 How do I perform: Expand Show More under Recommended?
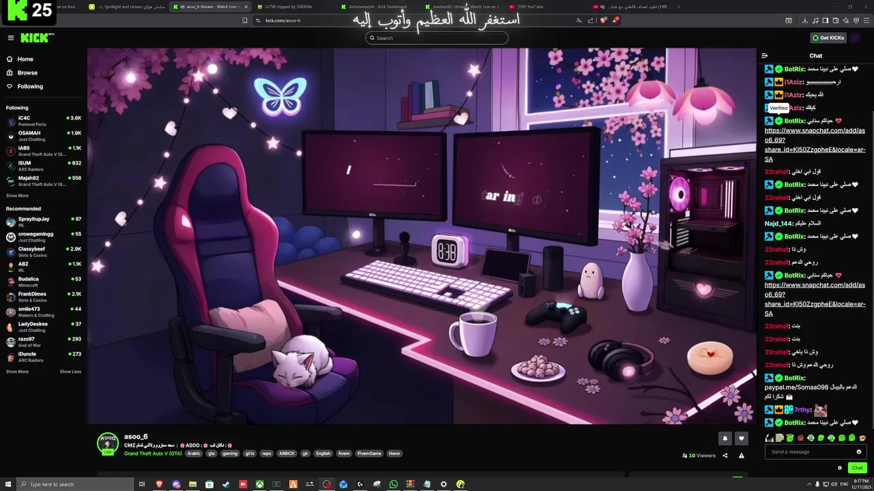coord(17,372)
